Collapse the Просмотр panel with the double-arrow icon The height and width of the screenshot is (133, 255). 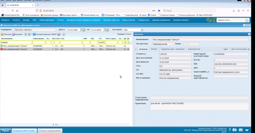tap(249, 34)
